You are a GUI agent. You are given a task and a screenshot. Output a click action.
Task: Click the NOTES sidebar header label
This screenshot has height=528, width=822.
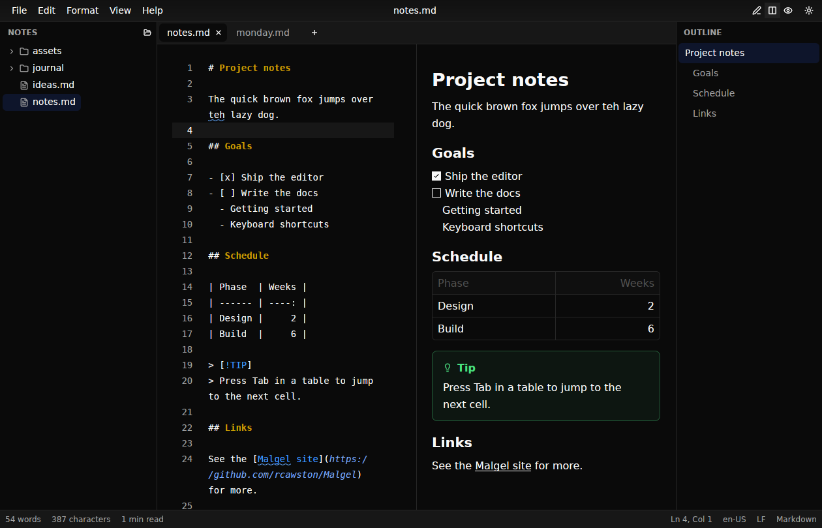[x=23, y=33]
